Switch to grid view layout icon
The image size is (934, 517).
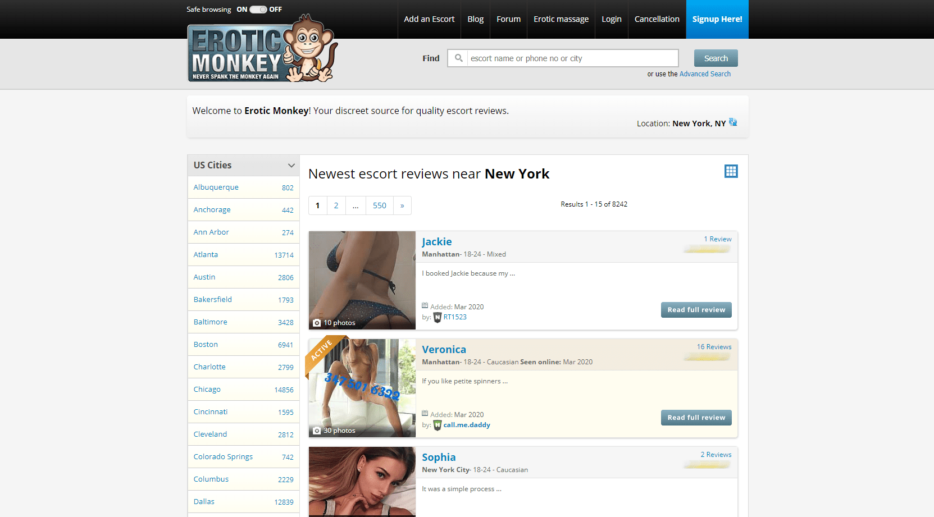point(731,171)
